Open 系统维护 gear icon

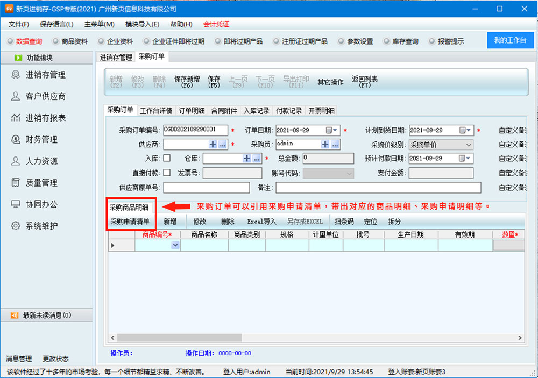click(x=16, y=226)
